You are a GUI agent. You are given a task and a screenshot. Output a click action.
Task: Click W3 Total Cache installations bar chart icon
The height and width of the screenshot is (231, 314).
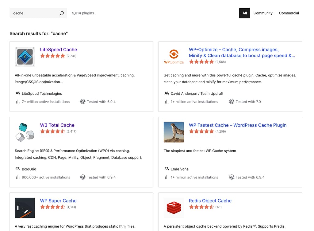coord(18,177)
